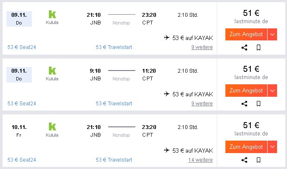Bookmark the 10.11. Friday flight
Viewport: 287px width, 169px height.
pyautogui.click(x=259, y=160)
